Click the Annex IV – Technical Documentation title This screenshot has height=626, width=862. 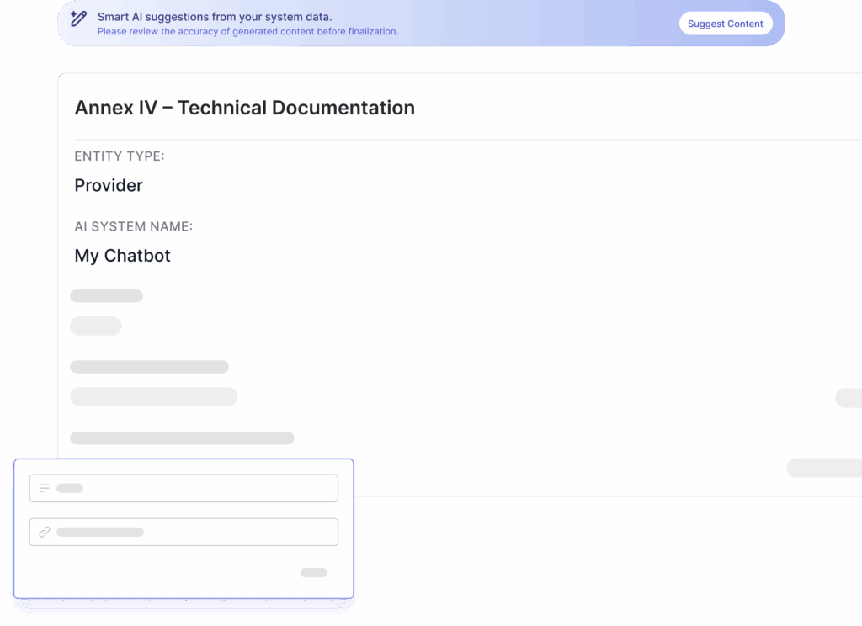pyautogui.click(x=244, y=108)
